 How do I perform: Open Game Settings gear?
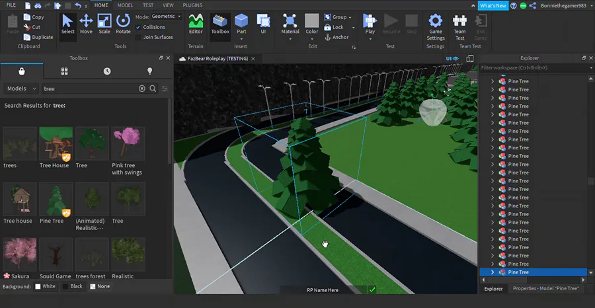click(x=435, y=27)
